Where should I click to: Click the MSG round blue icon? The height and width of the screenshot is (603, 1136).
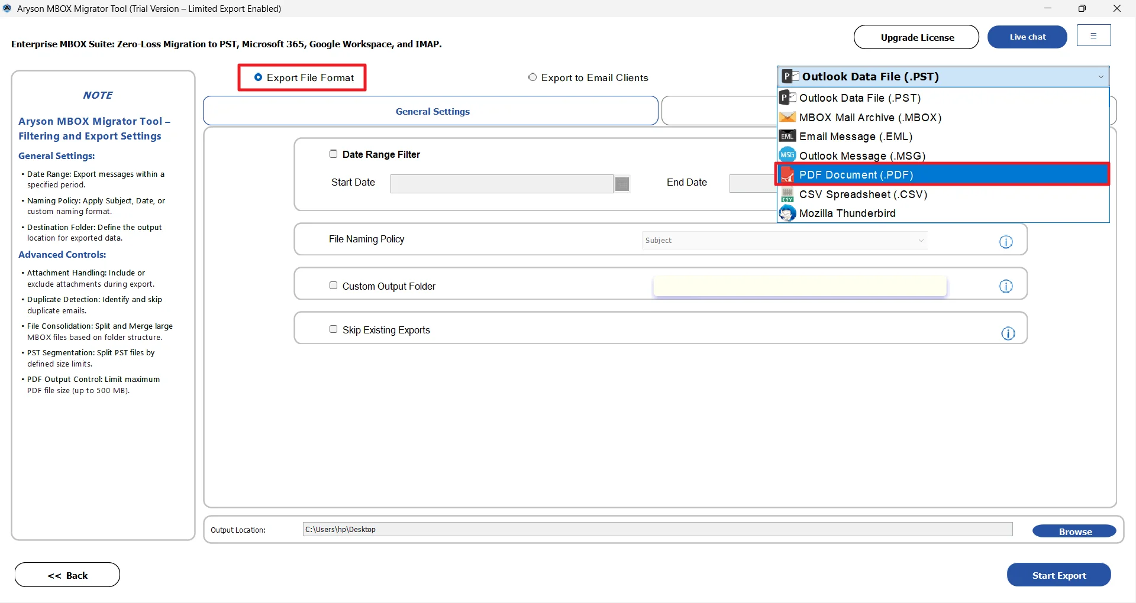coord(788,155)
